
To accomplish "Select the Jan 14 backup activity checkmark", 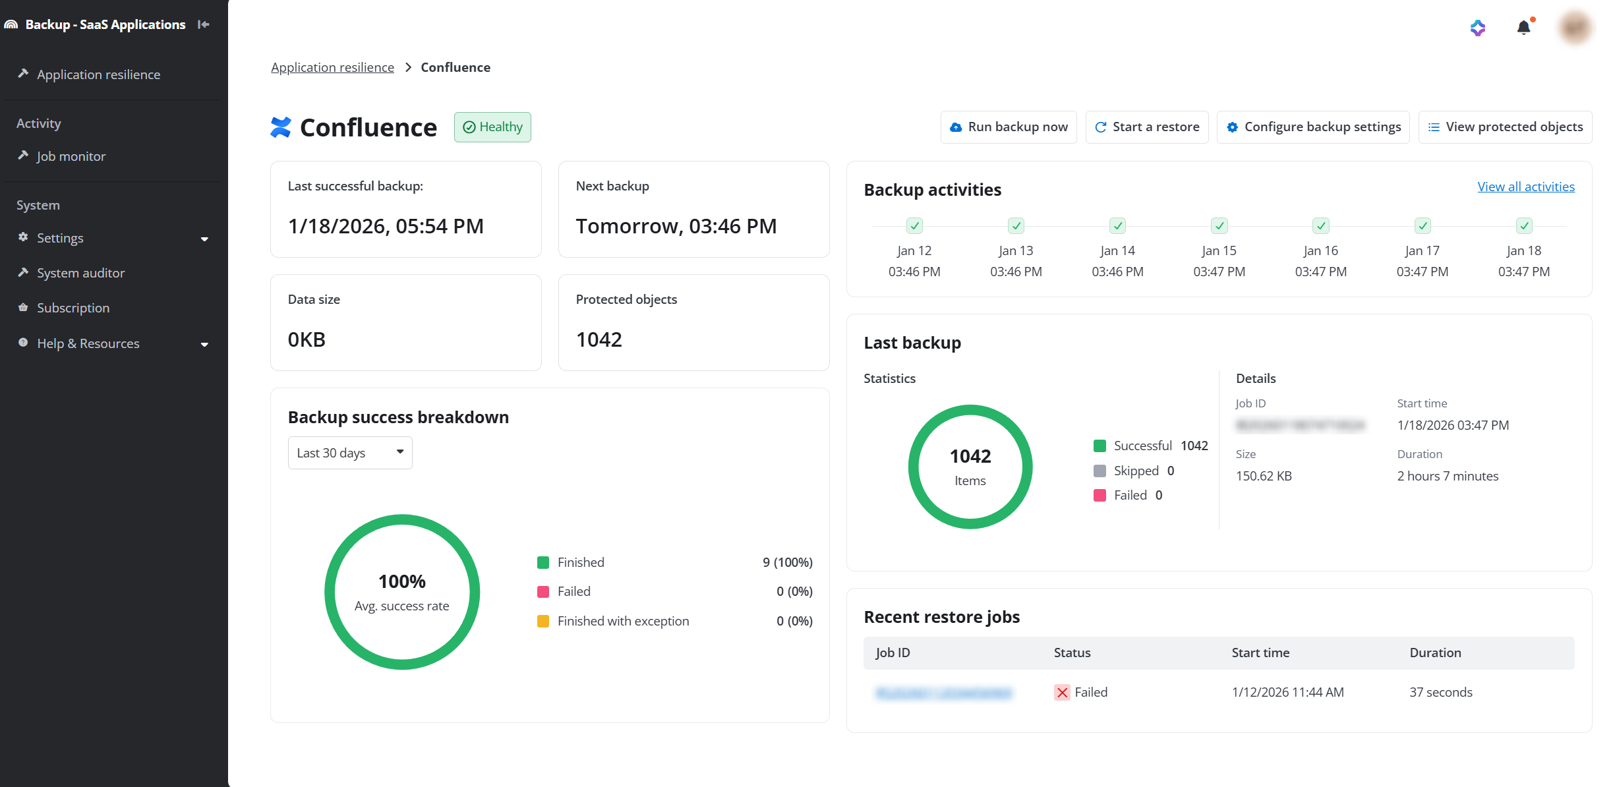I will 1117,226.
